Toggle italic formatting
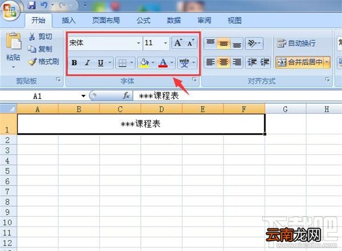The width and height of the screenshot is (342, 251). click(x=87, y=63)
